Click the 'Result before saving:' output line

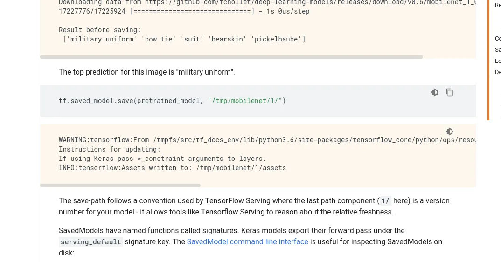100,30
